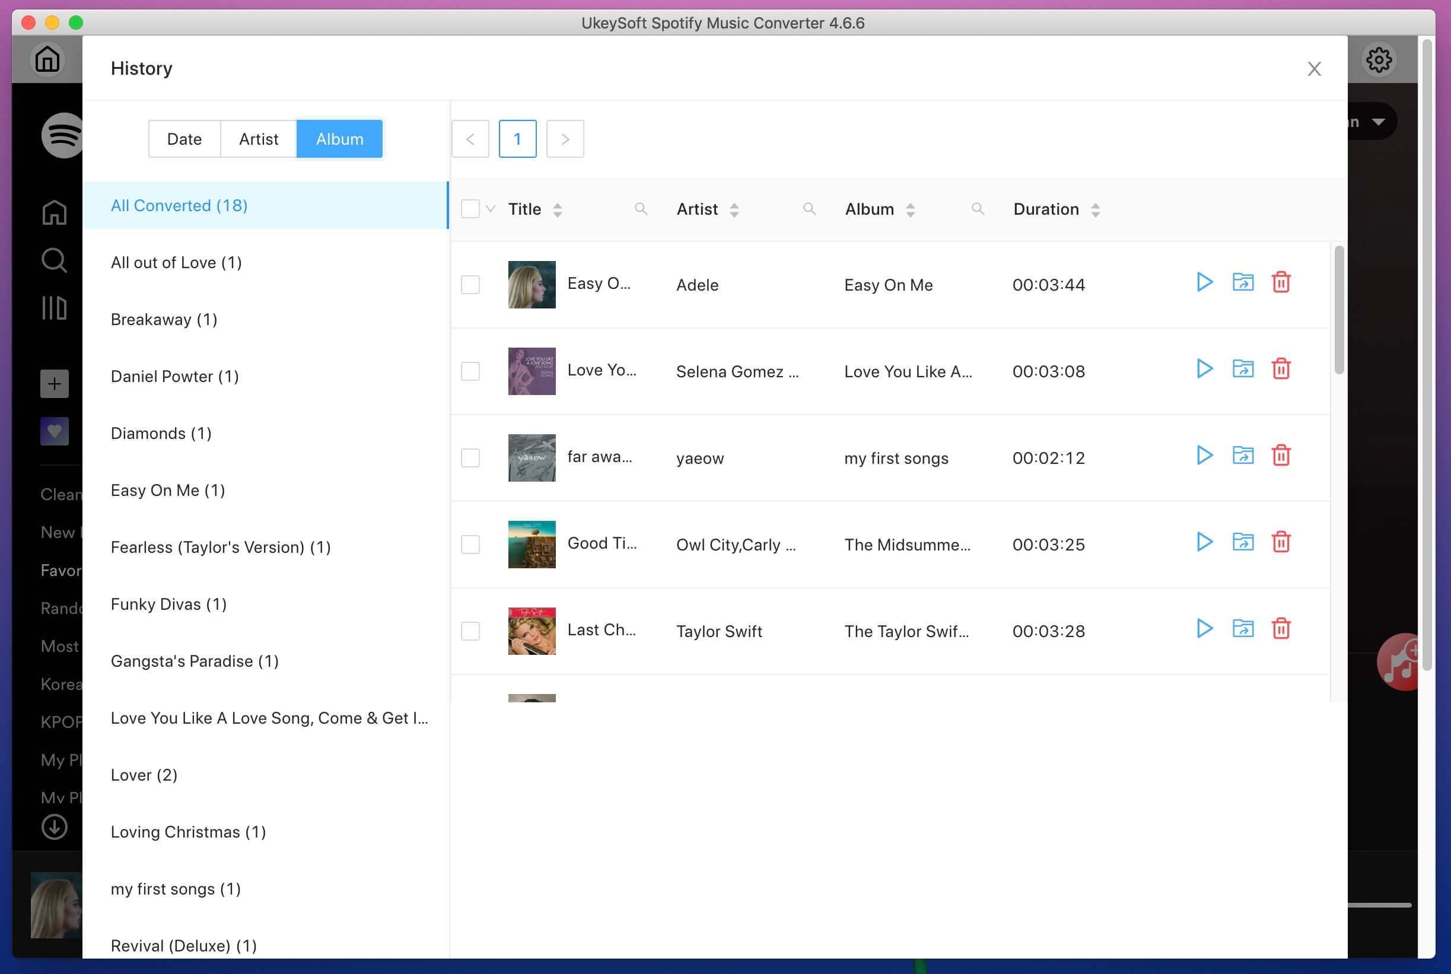Select Loving Christmas (1) album

point(265,832)
